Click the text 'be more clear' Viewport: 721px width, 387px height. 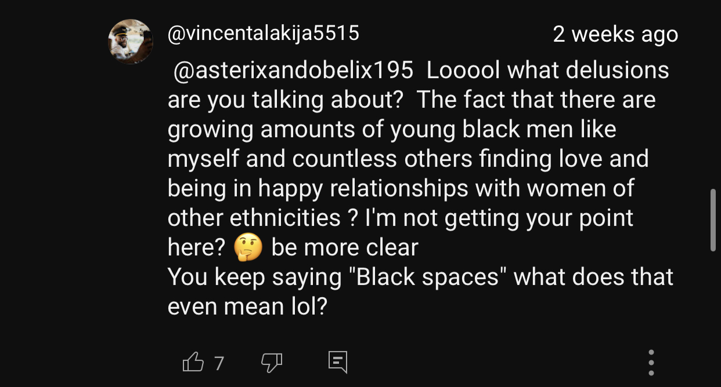click(x=345, y=248)
